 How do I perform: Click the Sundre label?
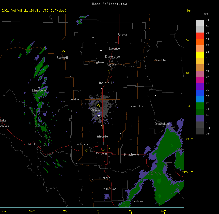pos(74,99)
